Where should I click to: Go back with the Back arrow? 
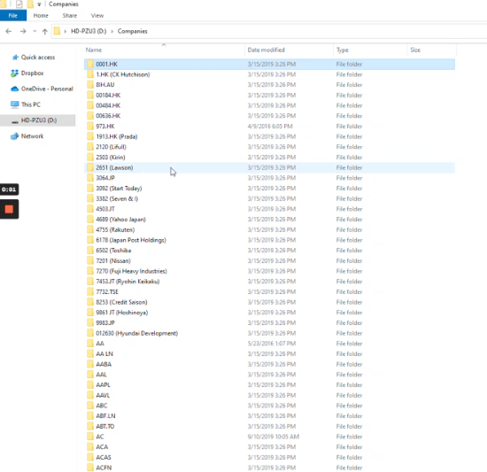(9, 31)
